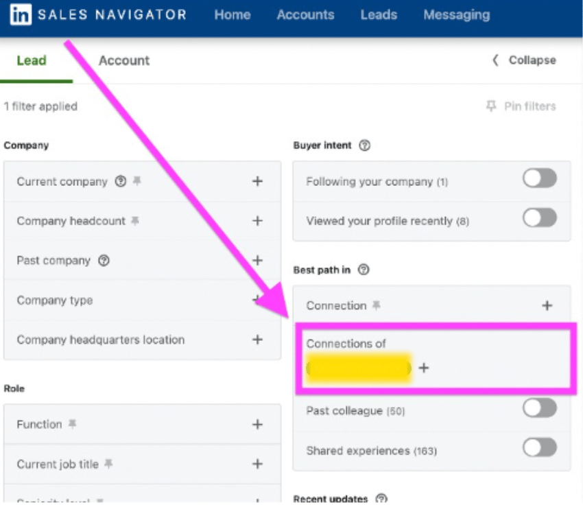Click help icon next to Current company

pos(121,182)
